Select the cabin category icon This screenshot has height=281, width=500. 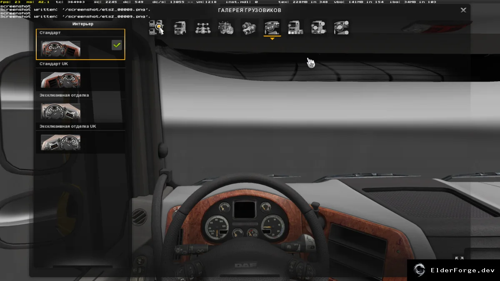[x=180, y=28]
